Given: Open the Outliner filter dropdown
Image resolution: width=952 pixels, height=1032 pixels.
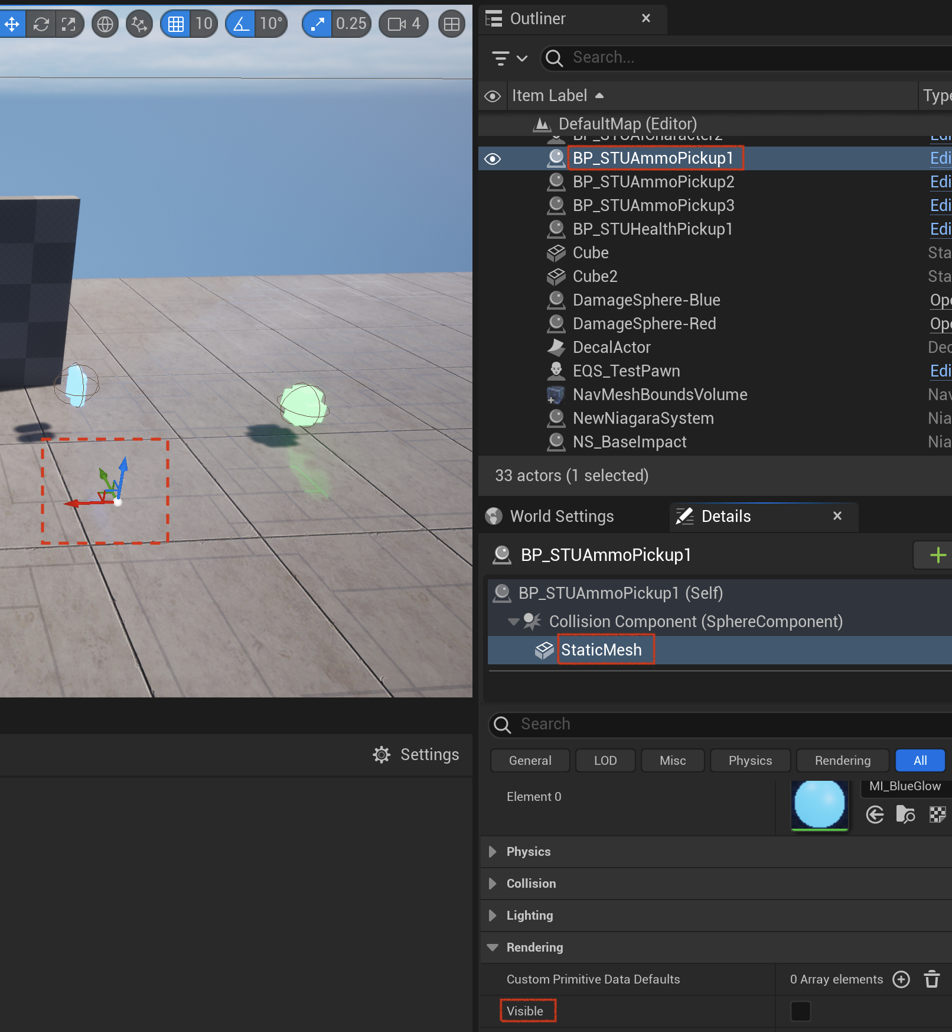Looking at the screenshot, I should (x=510, y=58).
